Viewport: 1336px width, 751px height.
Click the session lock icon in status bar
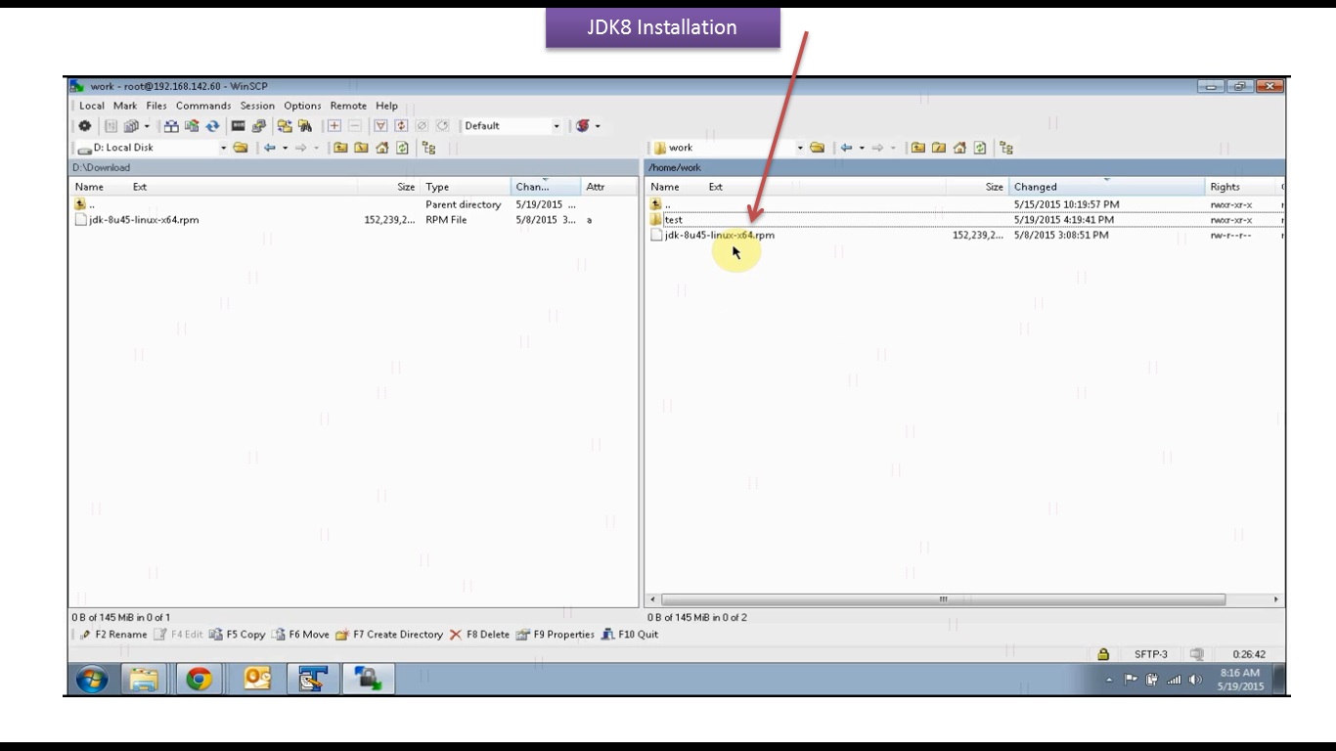coord(1103,654)
